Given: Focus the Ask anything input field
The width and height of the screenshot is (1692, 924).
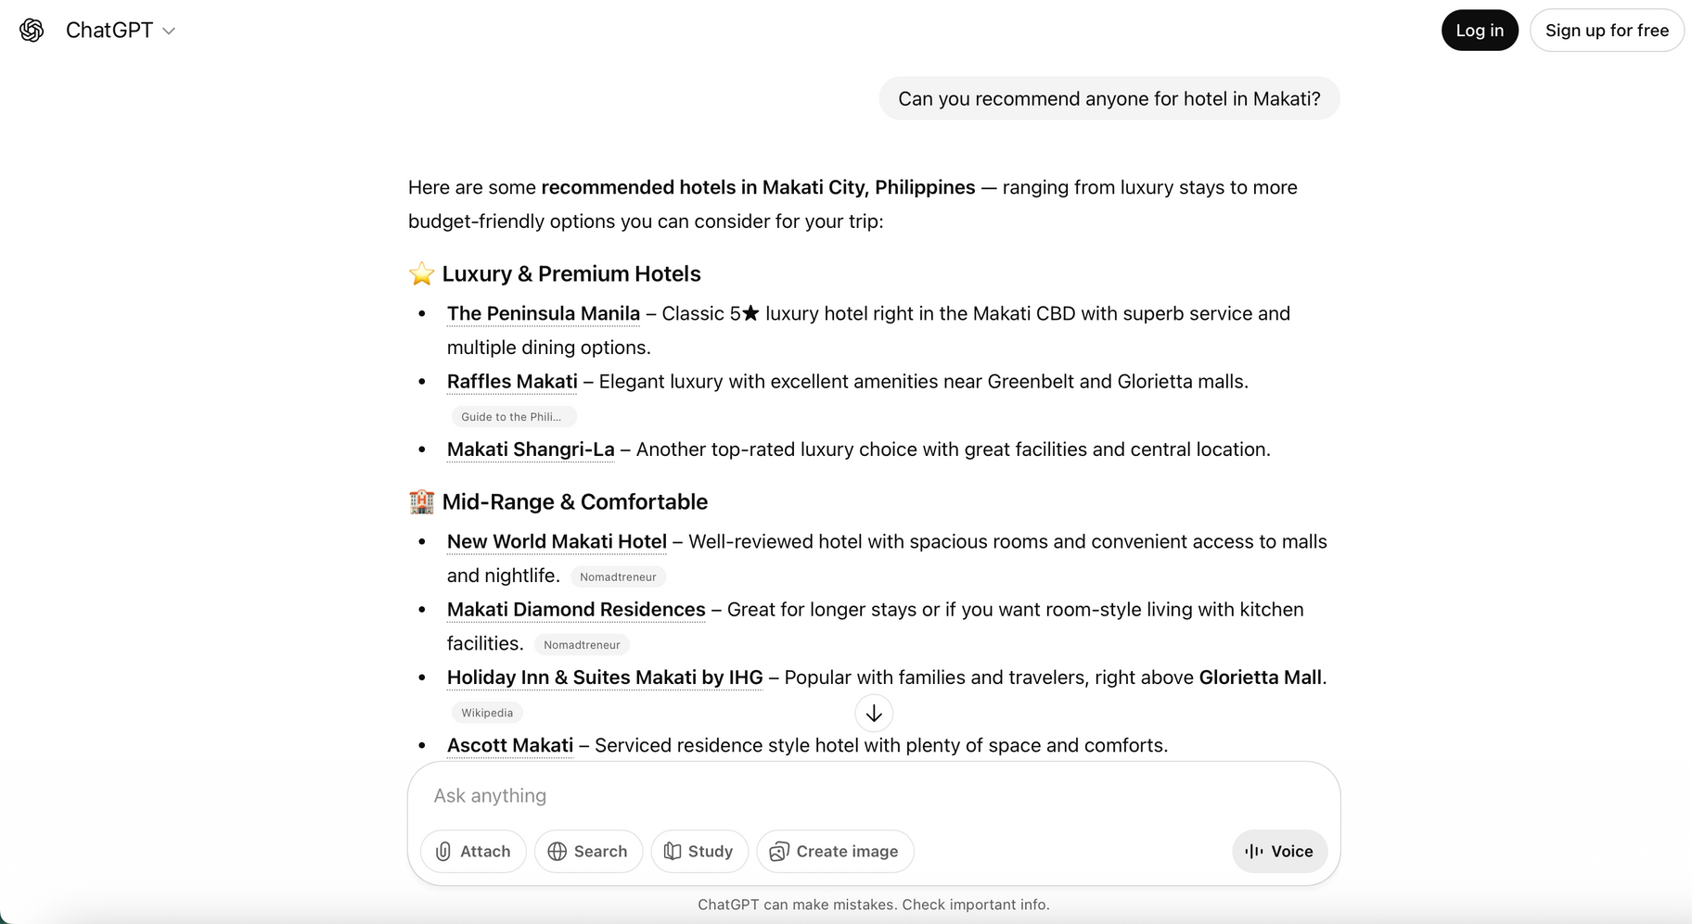Looking at the screenshot, I should [835, 795].
